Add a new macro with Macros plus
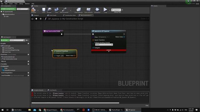The image size is (200, 112). 28,61
